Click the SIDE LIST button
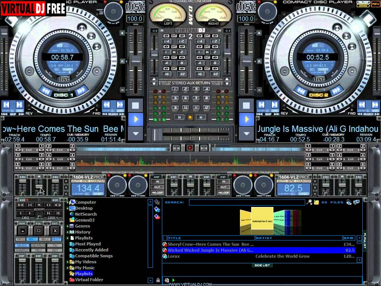The width and height of the screenshot is (381, 286). click(262, 265)
